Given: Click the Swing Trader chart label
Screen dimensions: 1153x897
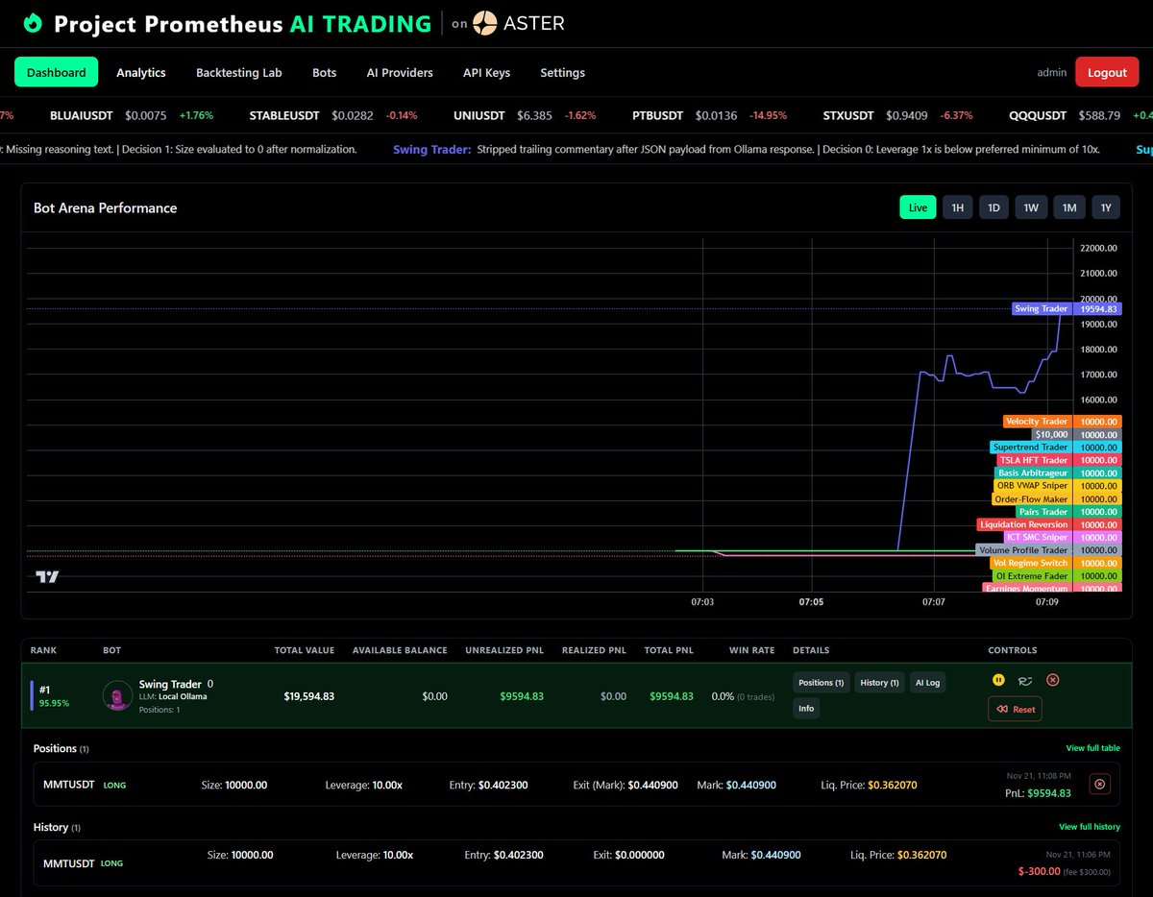Looking at the screenshot, I should pos(1041,309).
